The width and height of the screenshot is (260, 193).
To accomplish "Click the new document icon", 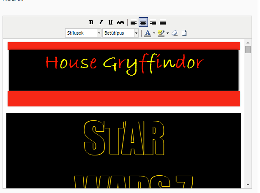I will tap(184, 33).
